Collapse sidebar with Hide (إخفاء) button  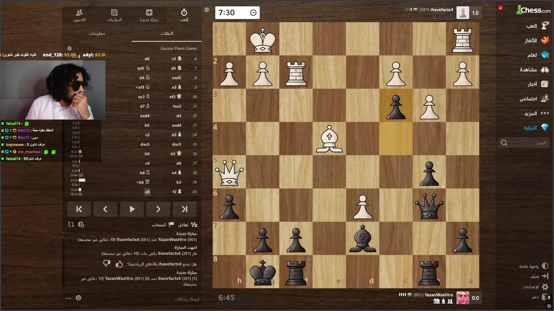pos(539,276)
